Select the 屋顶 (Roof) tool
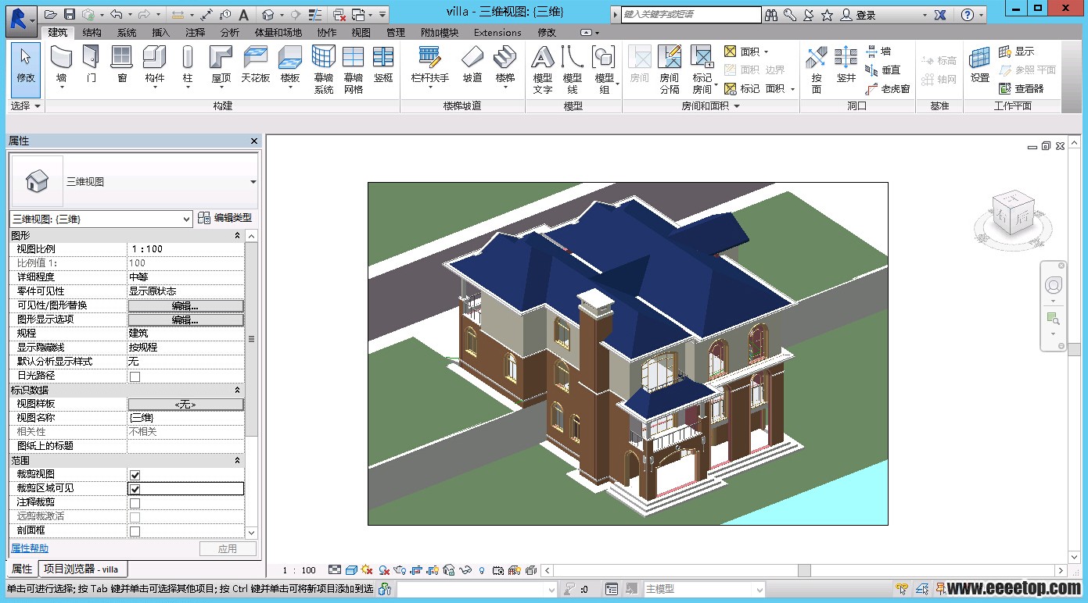Image resolution: width=1088 pixels, height=603 pixels. [221, 67]
